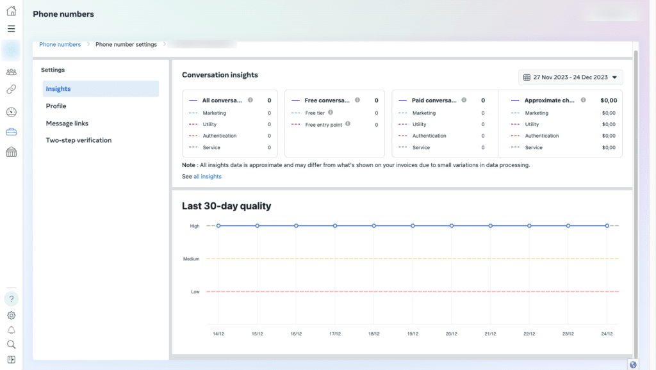Select Insights in the Settings menu
Screen dimensions: 656x370
click(101, 88)
